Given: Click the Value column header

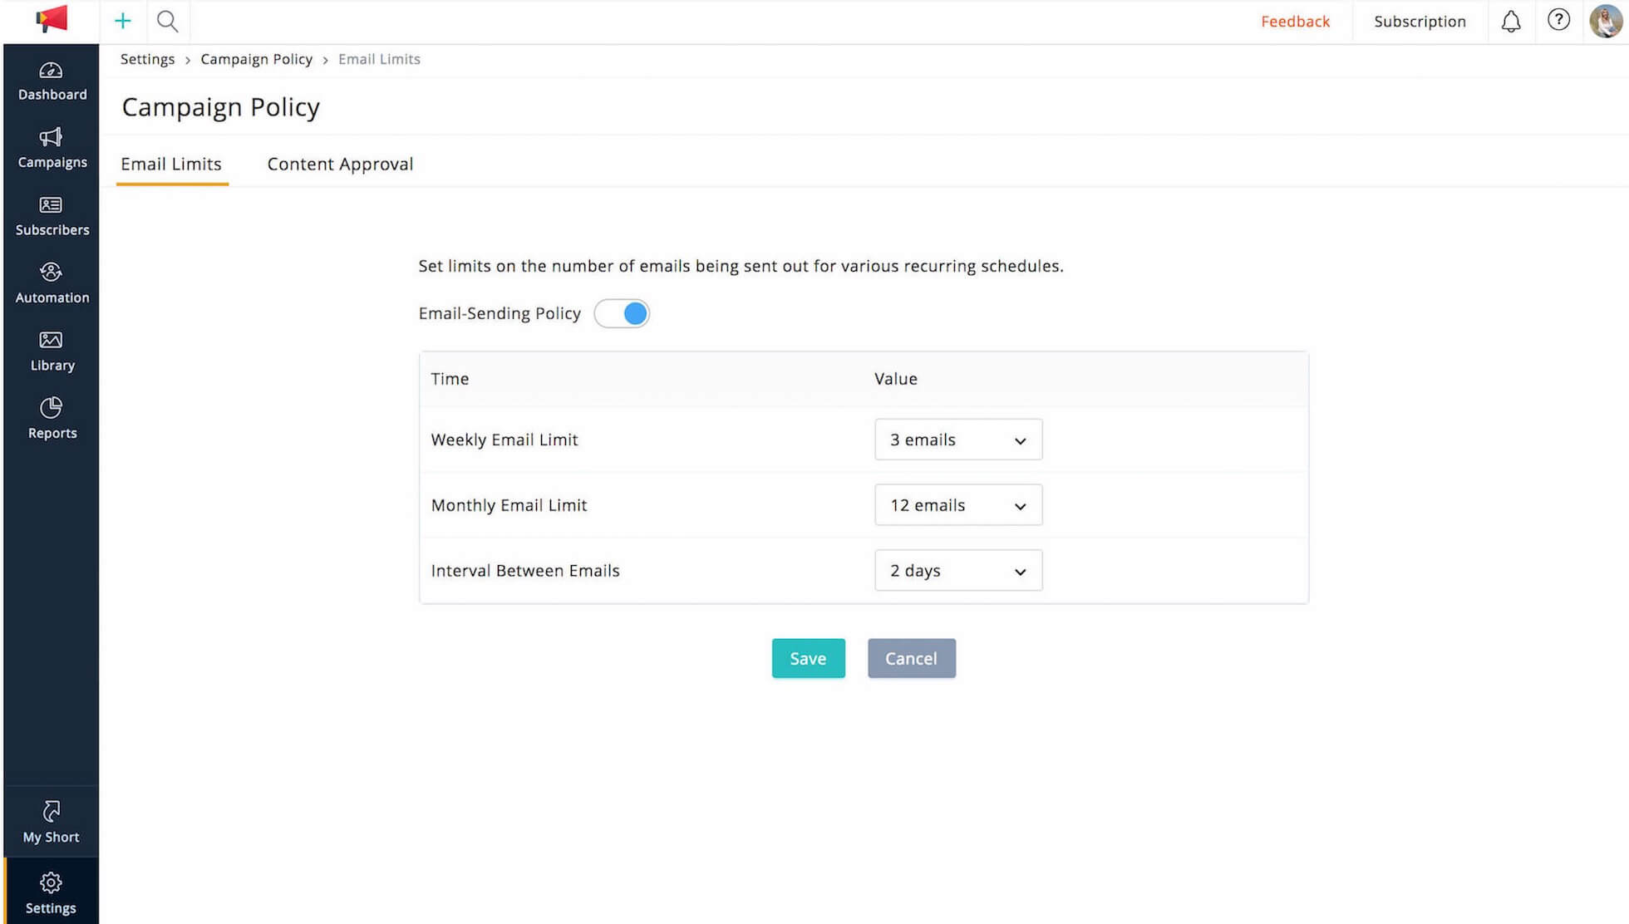Looking at the screenshot, I should tap(896, 379).
